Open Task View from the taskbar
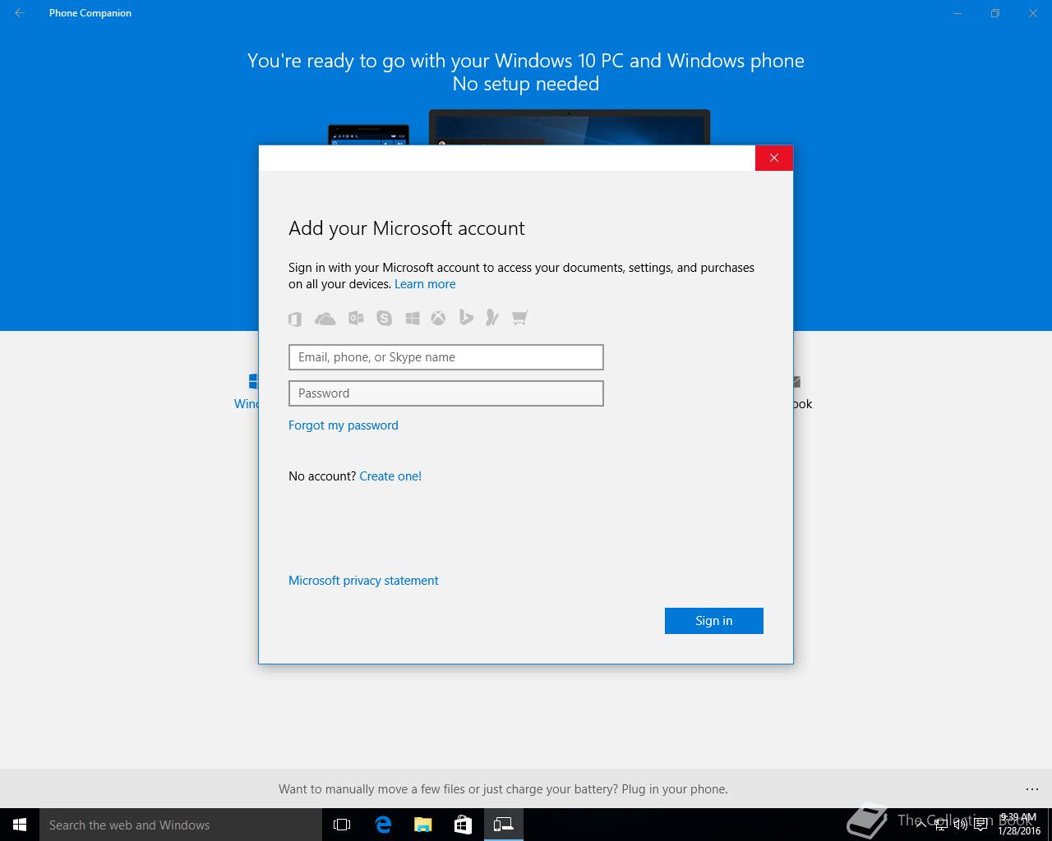 pos(342,825)
